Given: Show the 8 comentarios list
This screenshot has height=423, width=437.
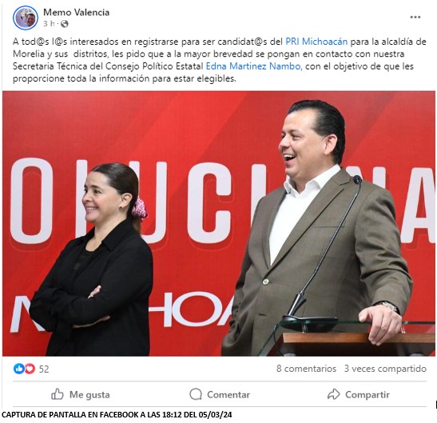Looking at the screenshot, I should coord(306,369).
